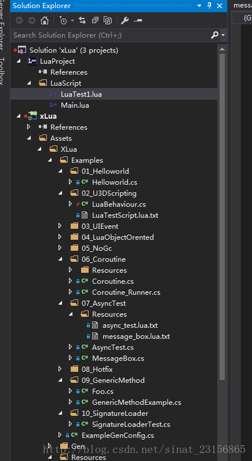Image resolution: width=252 pixels, height=461 pixels.
Task: Open the Server Explorer side tab
Action: click(2, 25)
